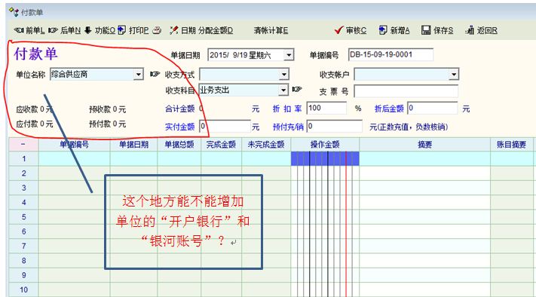This screenshot has width=536, height=297.
Task: Click the 前单L previous document icon
Action: pos(19,30)
